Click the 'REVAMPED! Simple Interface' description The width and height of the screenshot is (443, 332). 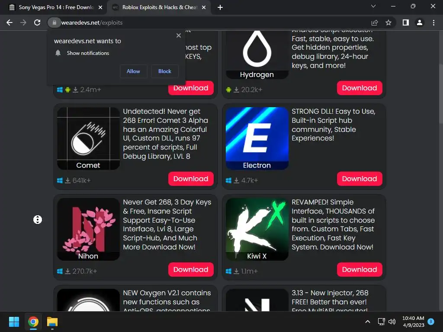click(334, 225)
